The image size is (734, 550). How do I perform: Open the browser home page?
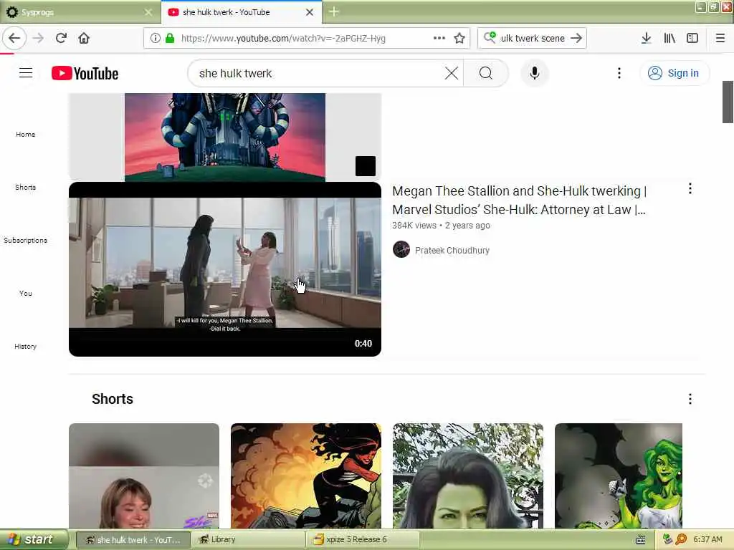click(84, 38)
